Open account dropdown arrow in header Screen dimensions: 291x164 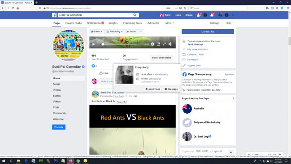[233, 15]
